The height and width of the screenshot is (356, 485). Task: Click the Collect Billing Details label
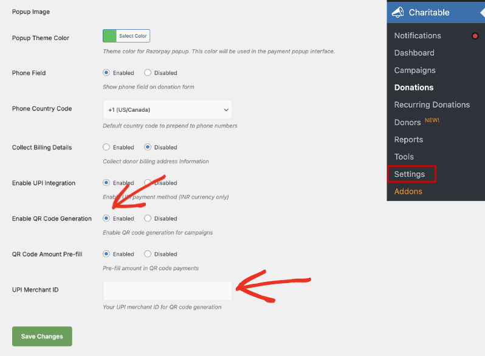pyautogui.click(x=42, y=148)
